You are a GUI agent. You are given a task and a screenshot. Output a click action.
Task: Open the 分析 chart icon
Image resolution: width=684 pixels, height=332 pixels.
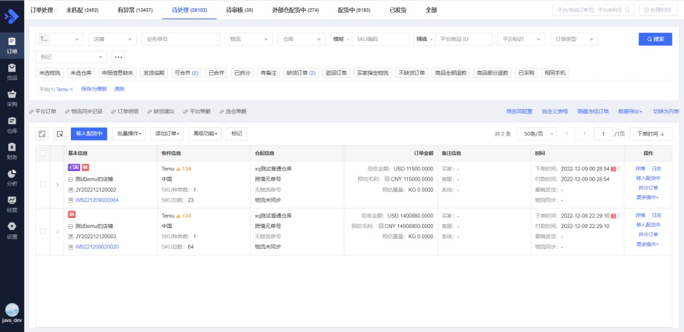point(12,177)
